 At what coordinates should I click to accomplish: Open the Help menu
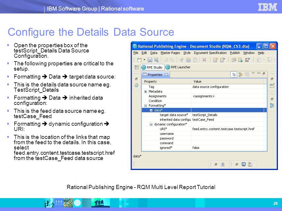261,53
